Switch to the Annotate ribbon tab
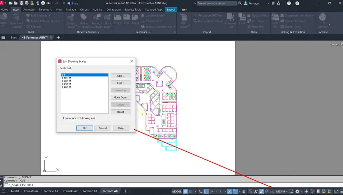Viewport: 343px width, 195px height. (29, 10)
